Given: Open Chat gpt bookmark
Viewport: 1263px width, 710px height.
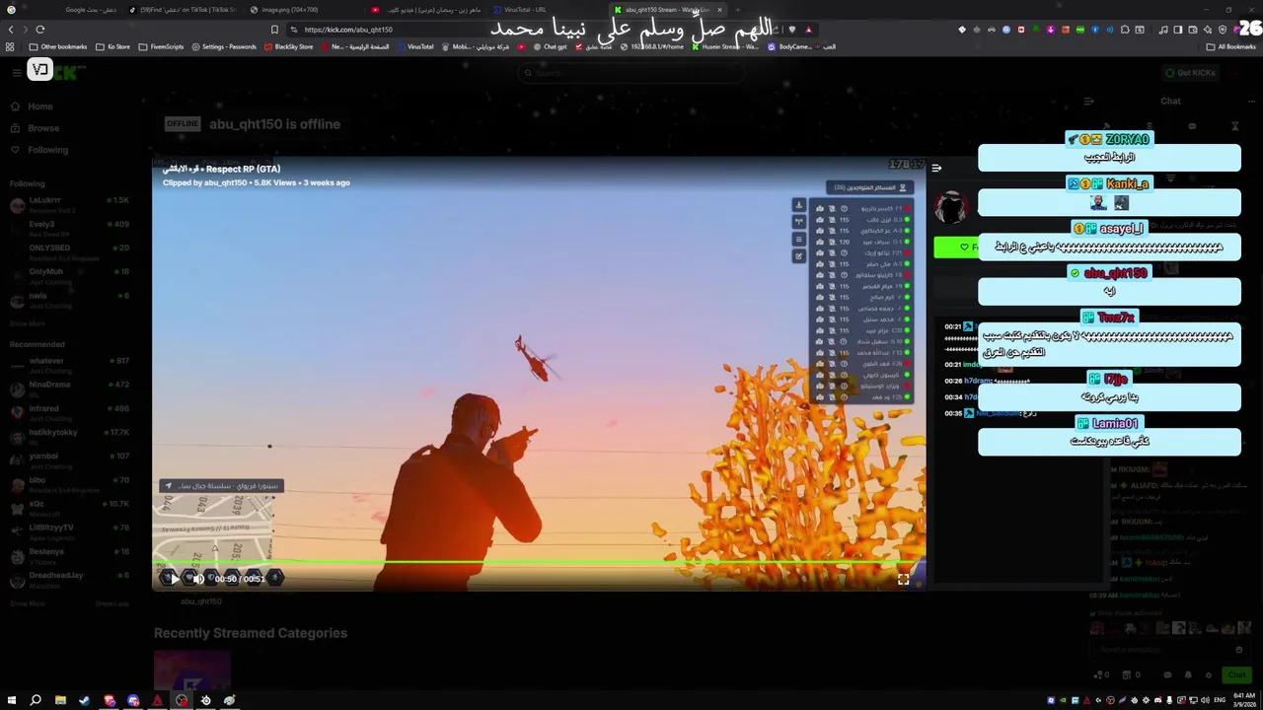Looking at the screenshot, I should coord(551,46).
